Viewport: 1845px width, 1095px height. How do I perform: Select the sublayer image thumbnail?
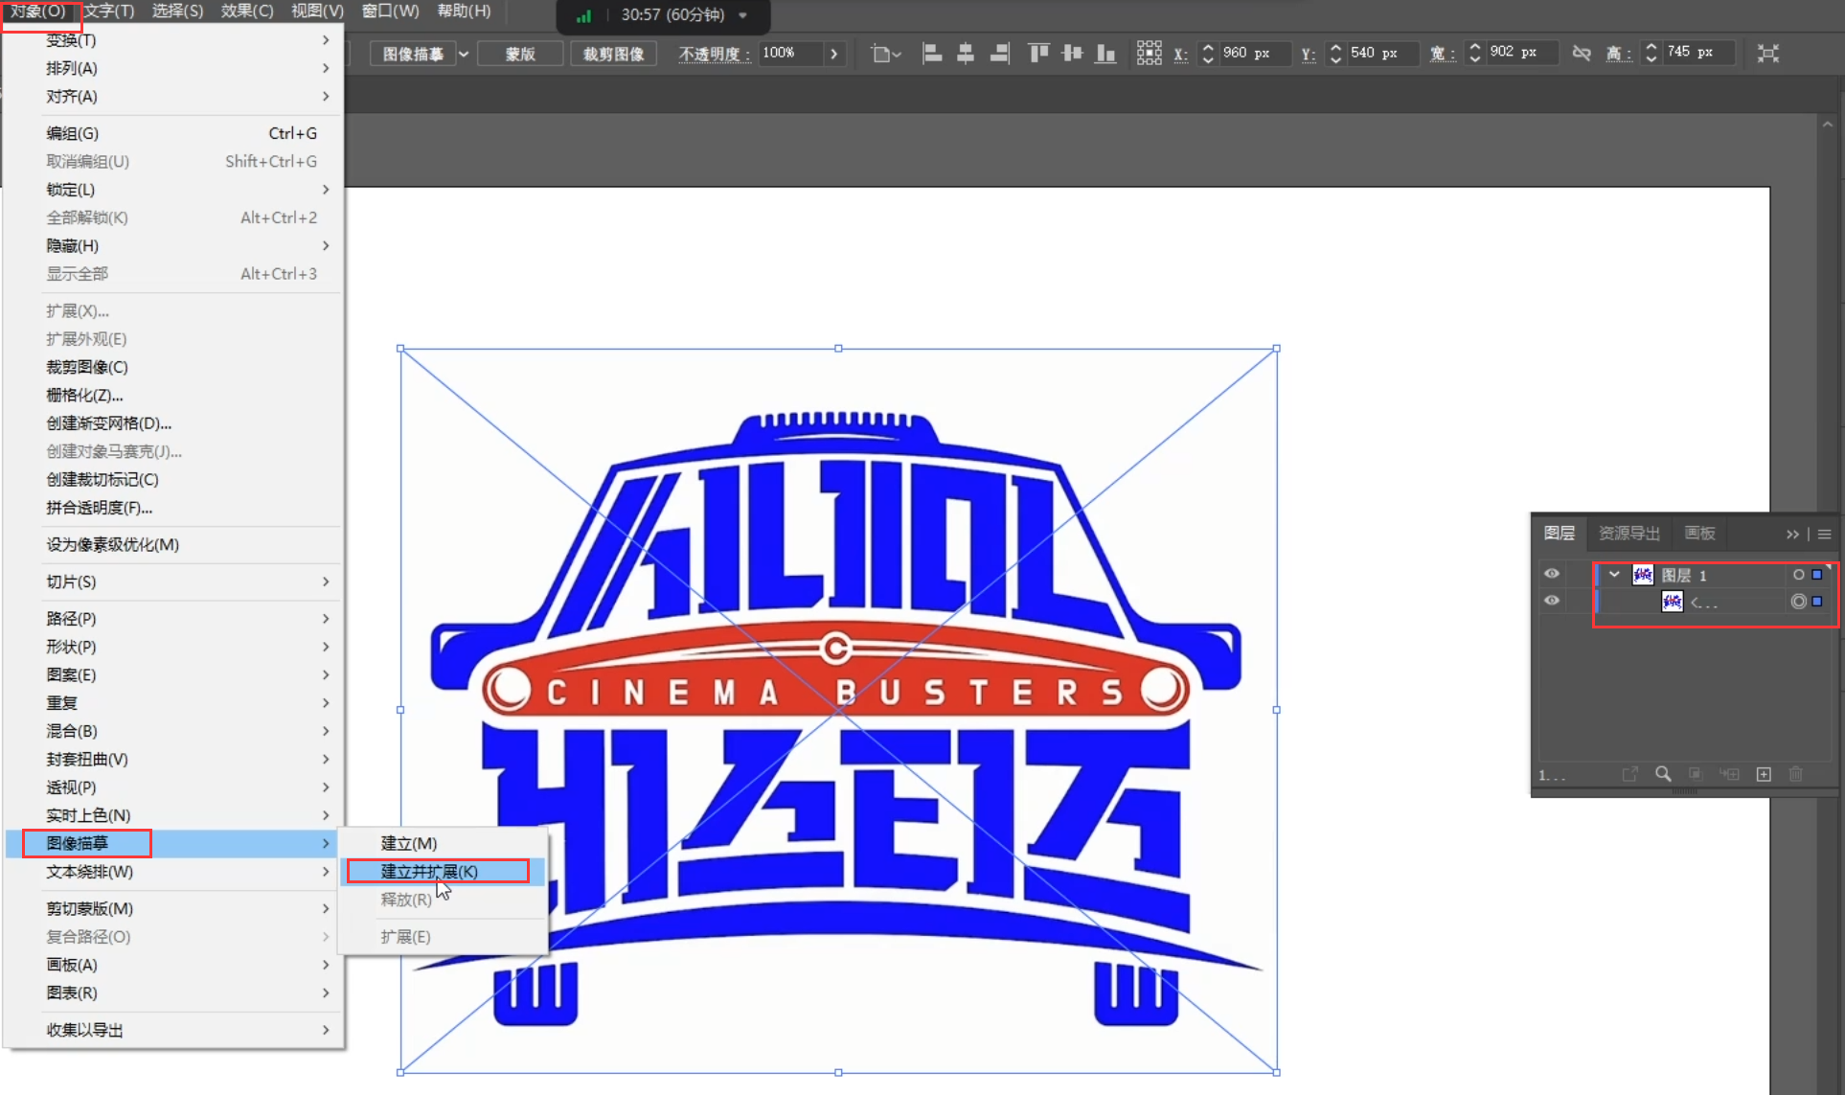[x=1673, y=602]
